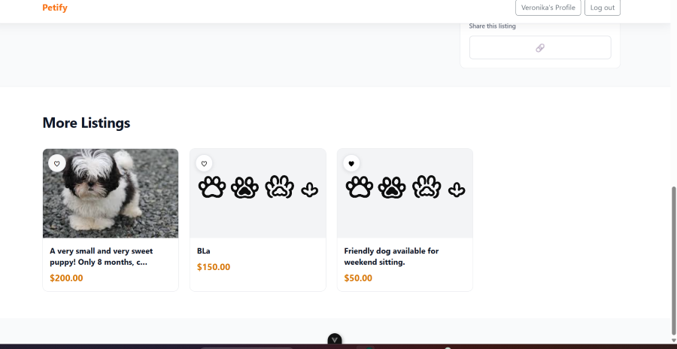Toggle the heart on the BLa listing
This screenshot has width=677, height=349.
pos(204,163)
